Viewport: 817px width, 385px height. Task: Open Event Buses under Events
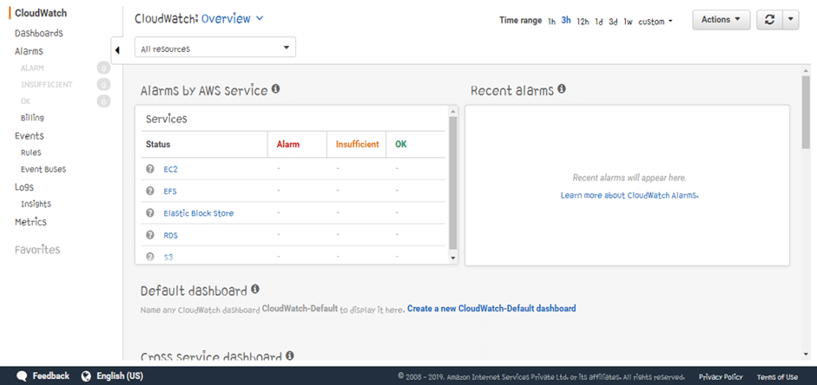pos(43,170)
